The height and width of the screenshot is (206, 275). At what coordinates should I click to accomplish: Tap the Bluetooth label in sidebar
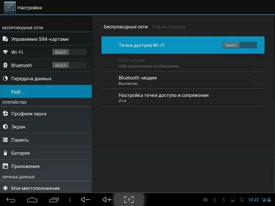(x=22, y=65)
